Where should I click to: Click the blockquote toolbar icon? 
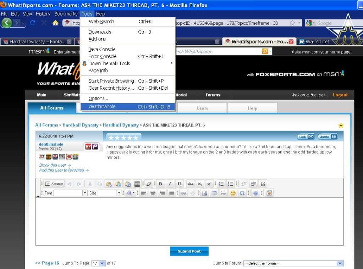click(x=263, y=184)
